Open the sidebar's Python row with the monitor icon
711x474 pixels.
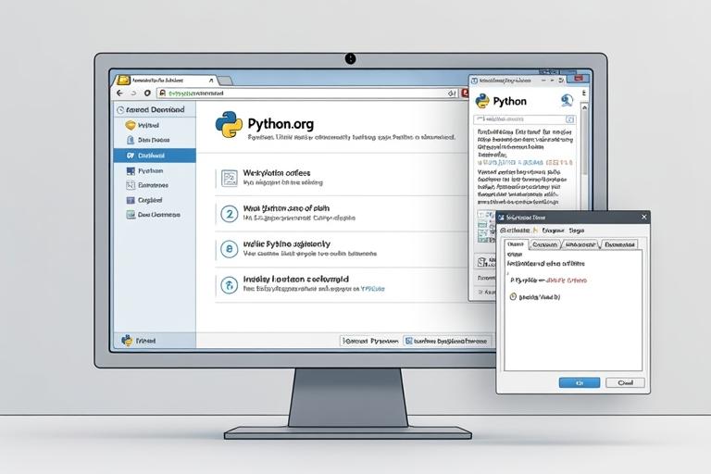(155, 171)
